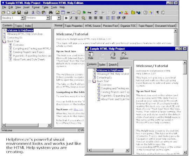Follow the 'this link' hyperlink
Screen dimensions: 189x156
[78, 109]
